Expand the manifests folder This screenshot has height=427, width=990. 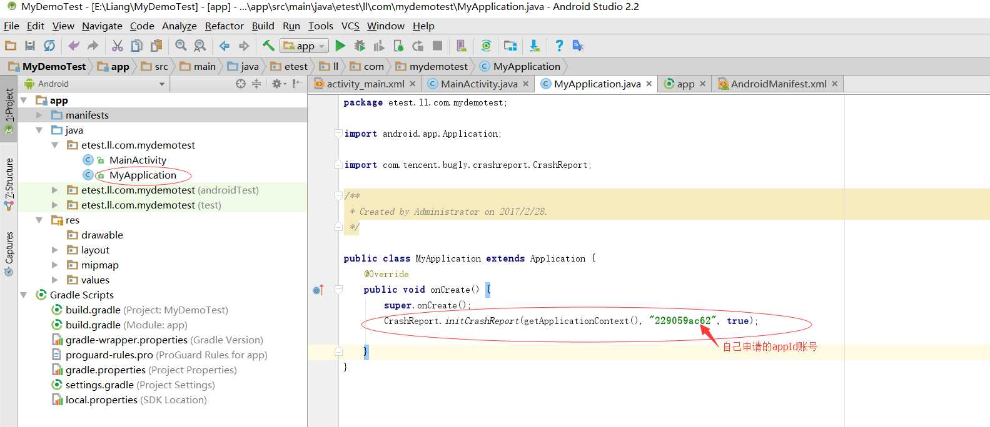click(39, 115)
